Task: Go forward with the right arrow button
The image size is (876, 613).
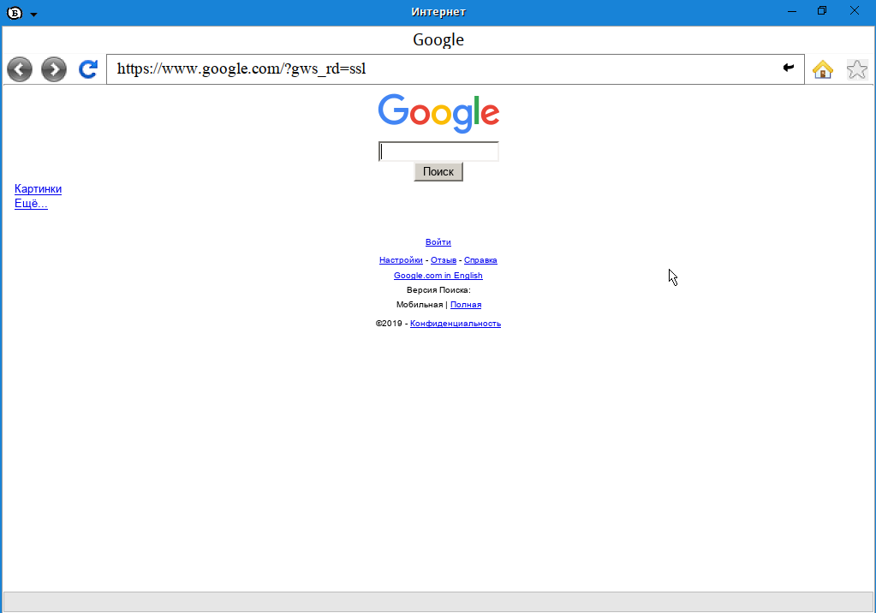Action: click(x=54, y=69)
